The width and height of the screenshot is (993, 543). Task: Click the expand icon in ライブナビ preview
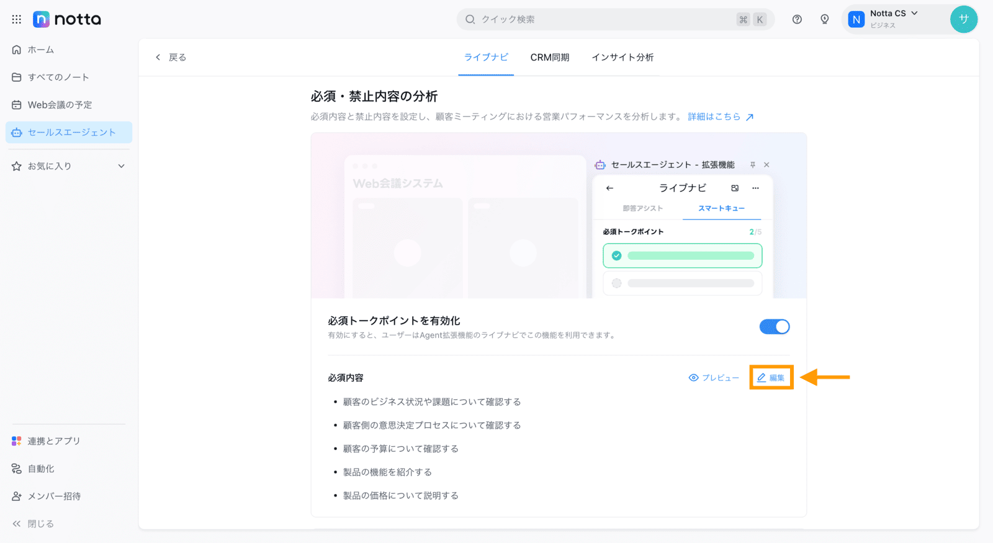click(x=735, y=188)
